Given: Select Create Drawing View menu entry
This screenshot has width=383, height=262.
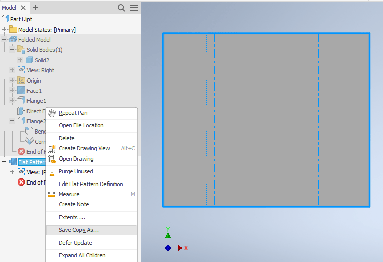Looking at the screenshot, I should click(x=84, y=148).
